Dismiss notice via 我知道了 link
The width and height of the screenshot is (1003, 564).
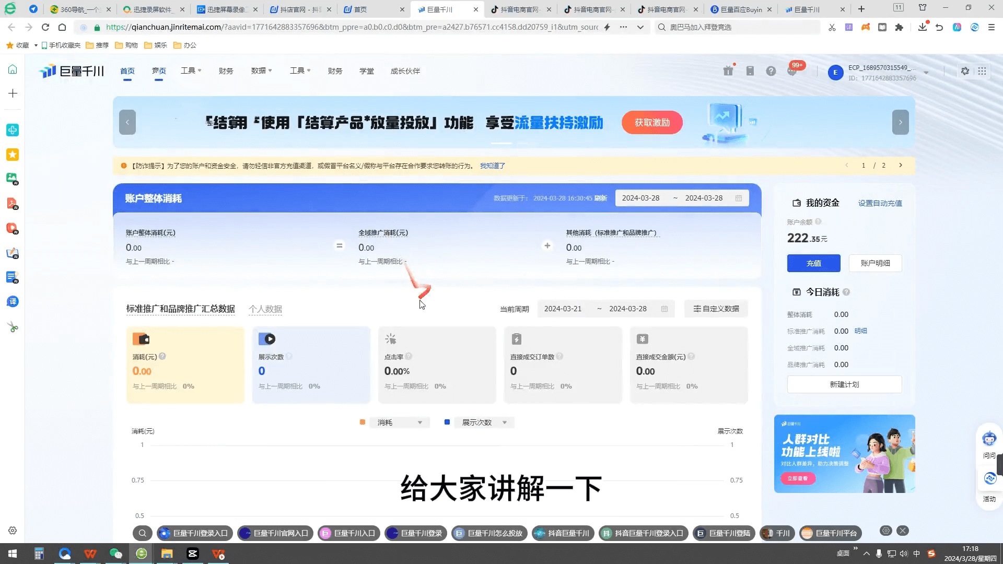[493, 166]
